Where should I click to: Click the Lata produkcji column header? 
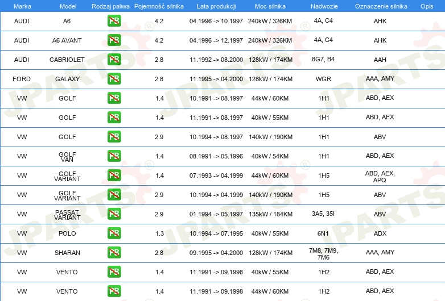pyautogui.click(x=216, y=6)
